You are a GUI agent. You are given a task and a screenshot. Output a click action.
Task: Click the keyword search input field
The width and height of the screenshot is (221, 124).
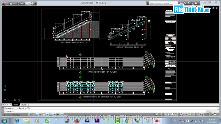[163, 3]
